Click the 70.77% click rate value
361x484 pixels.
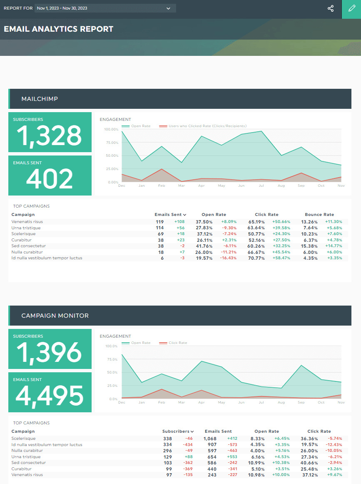pos(256,258)
